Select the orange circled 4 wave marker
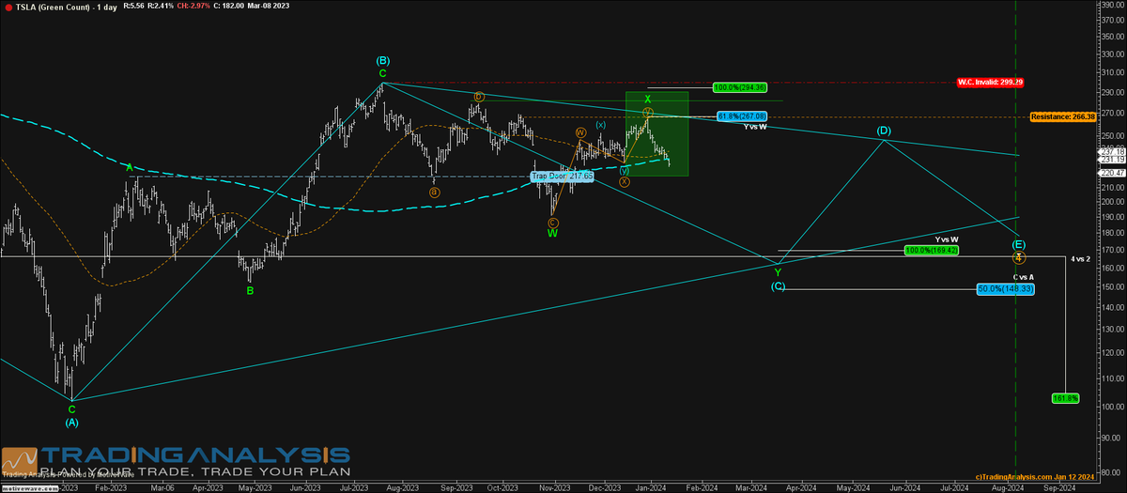This screenshot has height=493, width=1127. click(1018, 257)
